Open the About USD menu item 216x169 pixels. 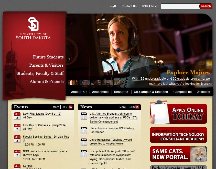79,92
